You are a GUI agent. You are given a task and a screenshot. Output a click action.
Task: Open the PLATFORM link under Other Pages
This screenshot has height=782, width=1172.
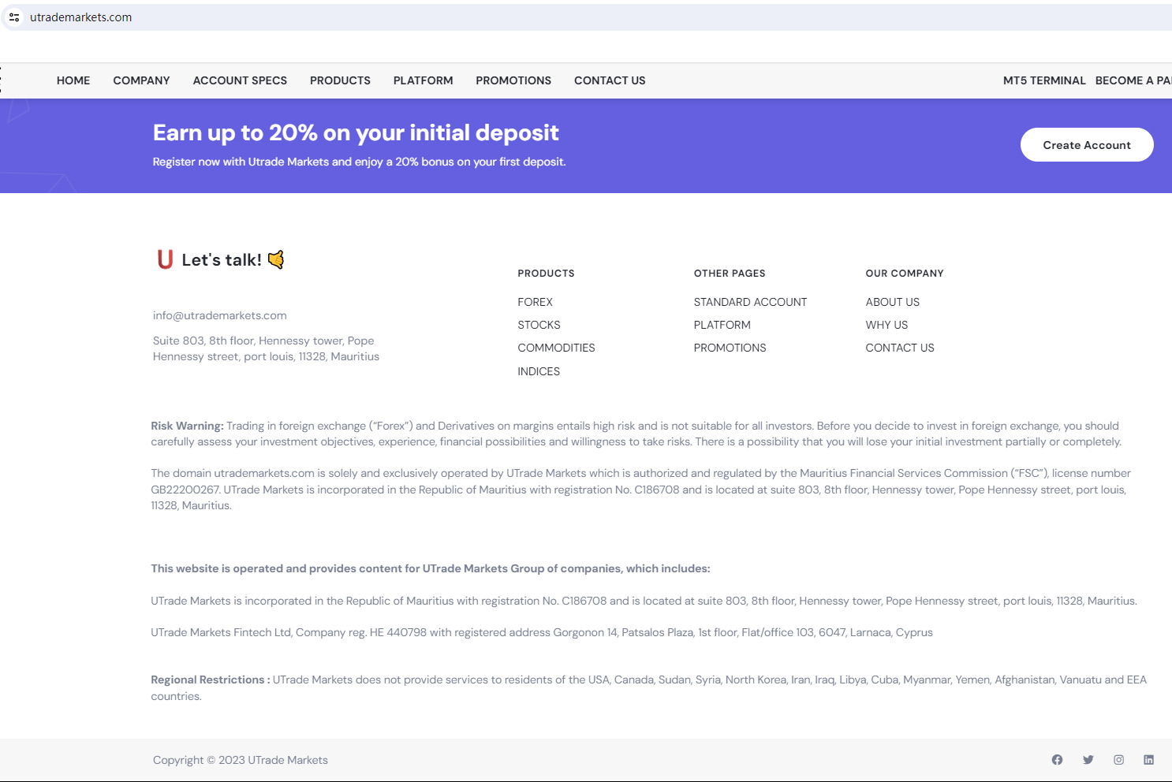(x=722, y=325)
